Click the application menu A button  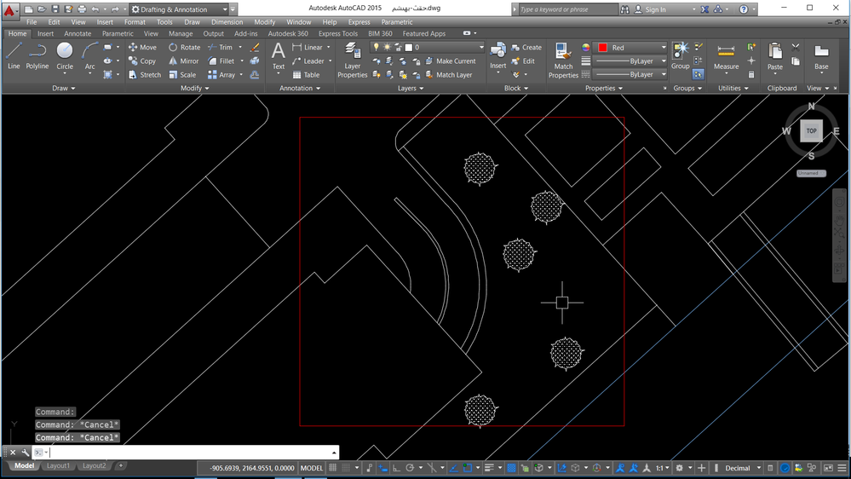click(x=9, y=10)
